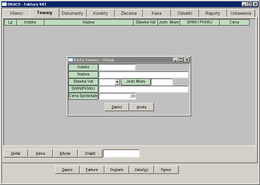260x185 pixels.
Task: Click the Nazwa label in the dialog
Action: (x=83, y=75)
